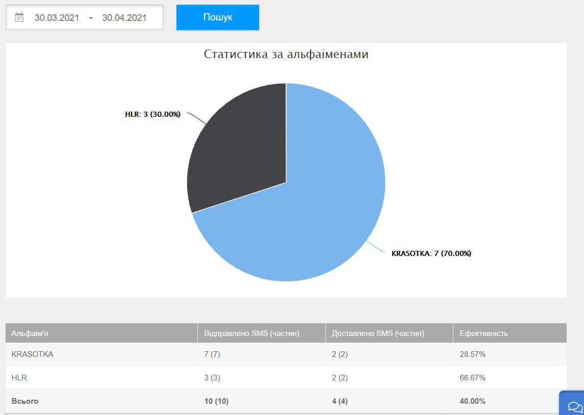
Task: Sort by Ефективність column header
Action: pos(510,333)
